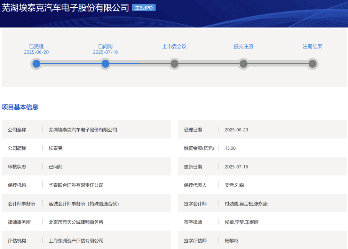The image size is (348, 249).
Task: Click the 主板IPO badge
Action: pos(144,8)
